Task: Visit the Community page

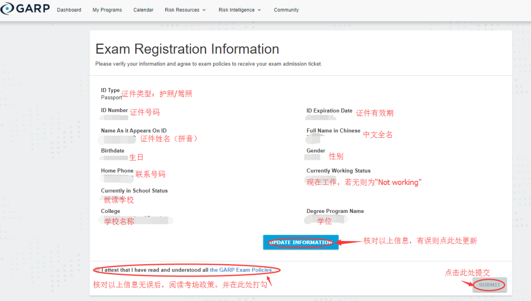Action: 286,10
